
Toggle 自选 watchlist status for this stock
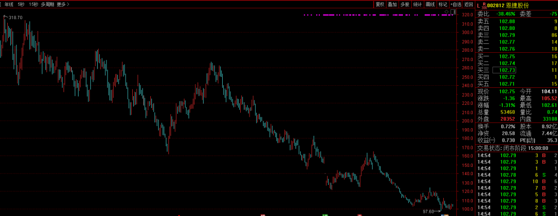[456, 4]
